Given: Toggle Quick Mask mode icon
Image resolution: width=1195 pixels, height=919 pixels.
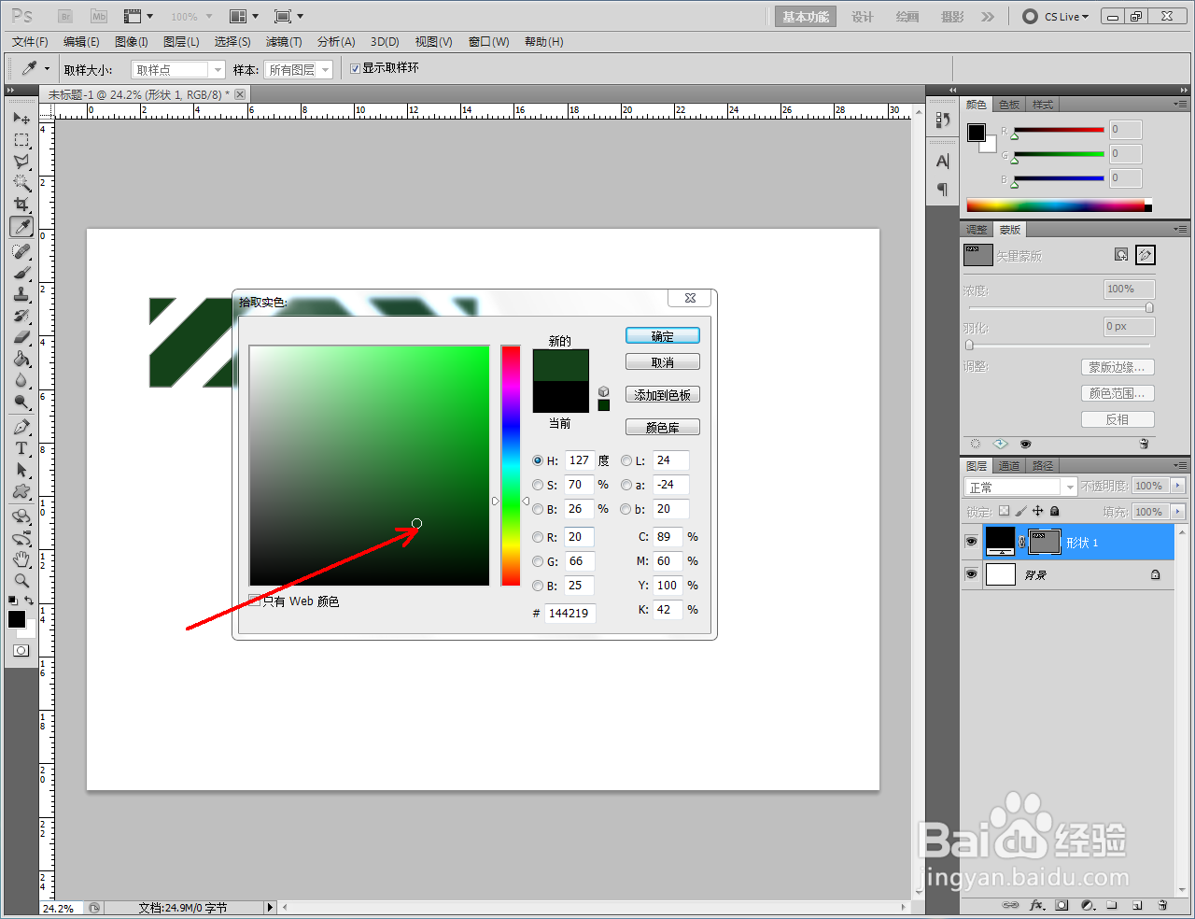Looking at the screenshot, I should pyautogui.click(x=21, y=650).
